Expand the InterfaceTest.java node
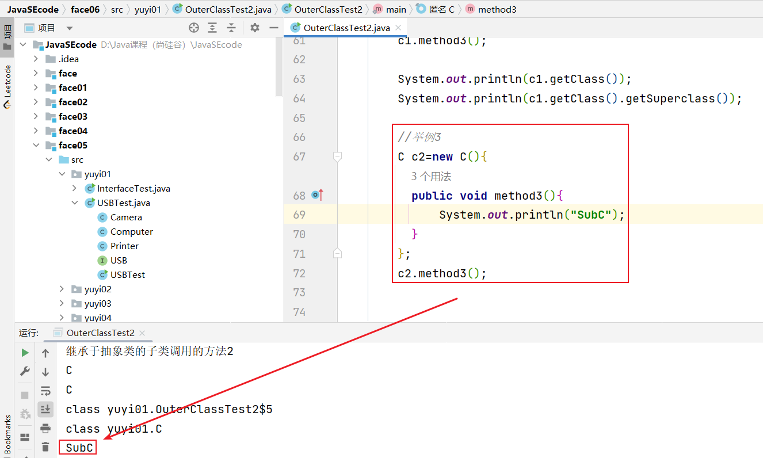The height and width of the screenshot is (458, 763). tap(75, 188)
